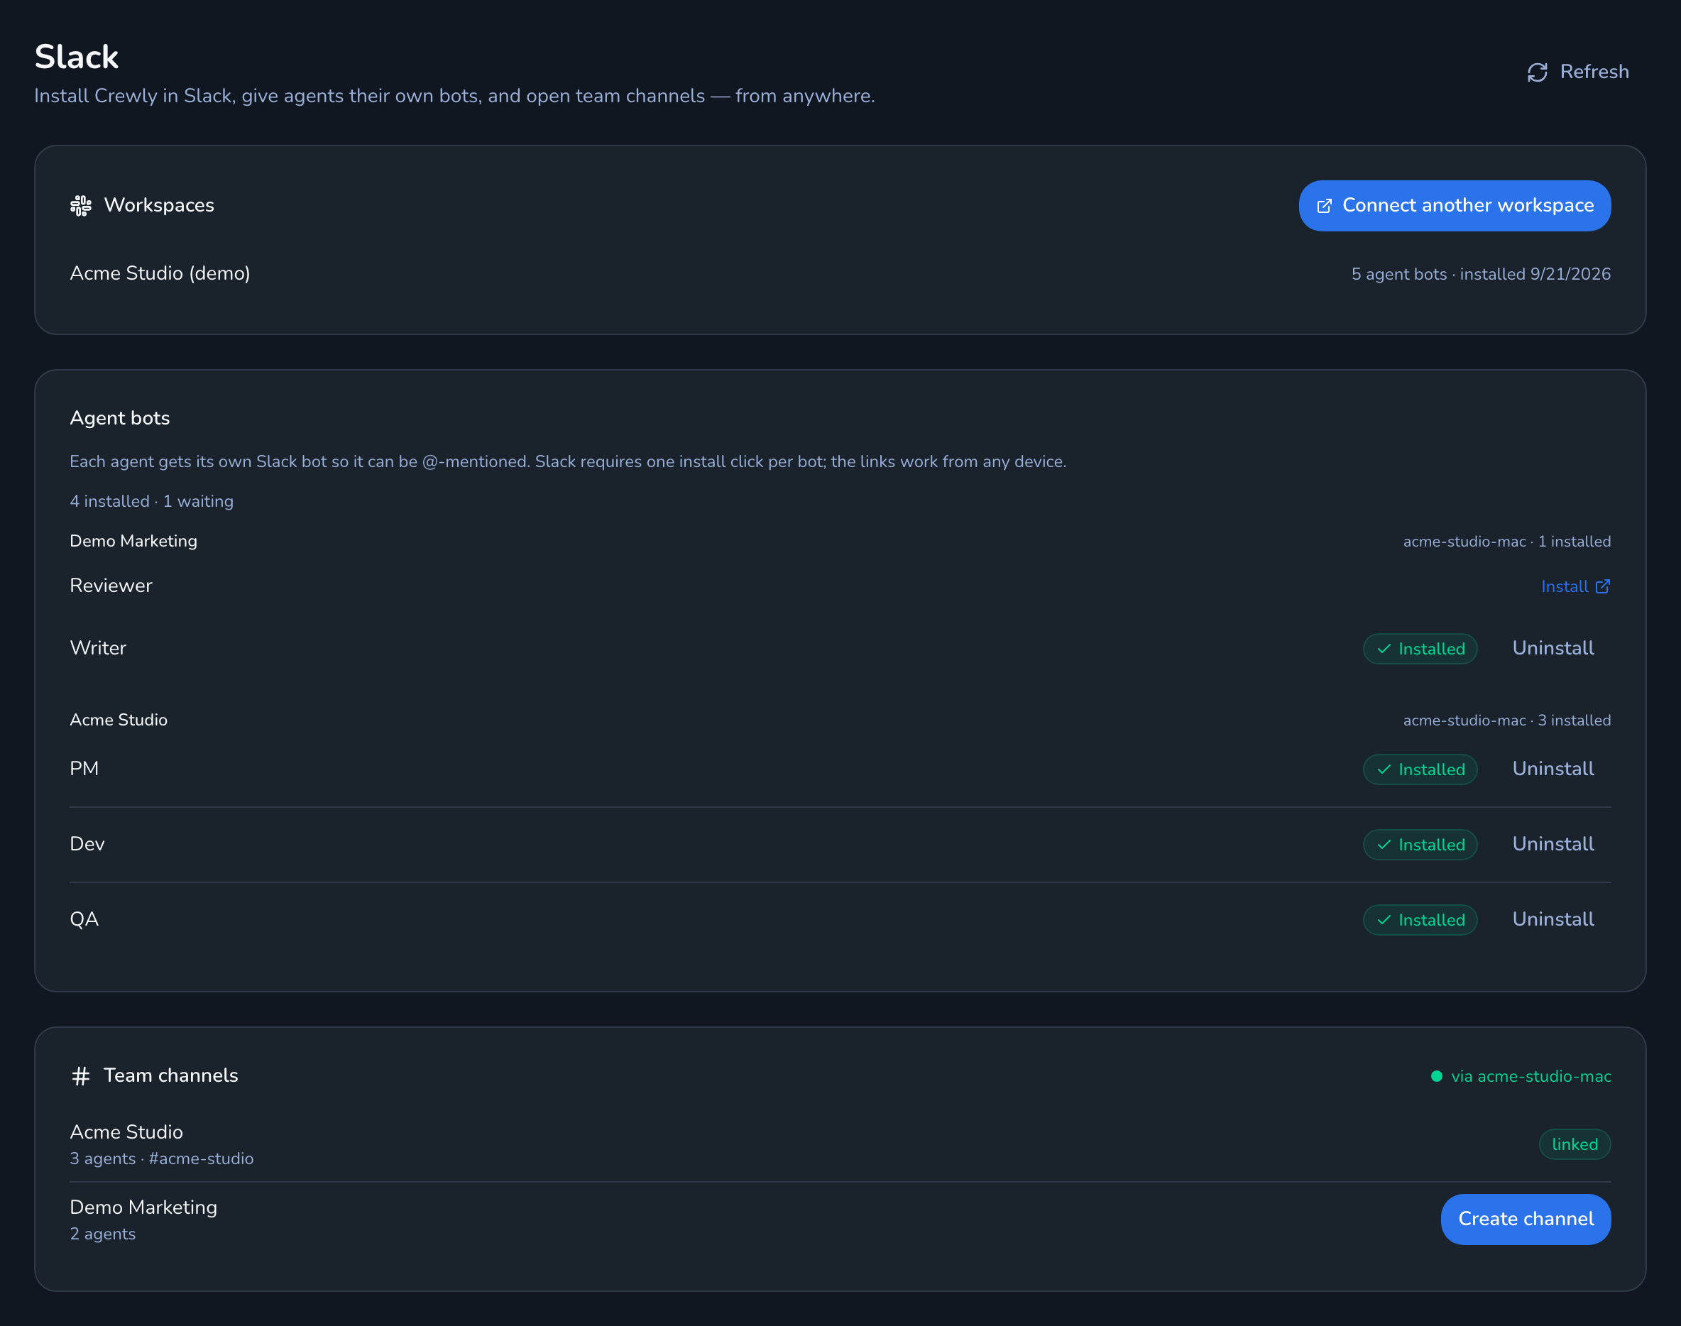Click 'acme-studio-mac · 3 installed' text
The image size is (1681, 1326).
(1506, 720)
